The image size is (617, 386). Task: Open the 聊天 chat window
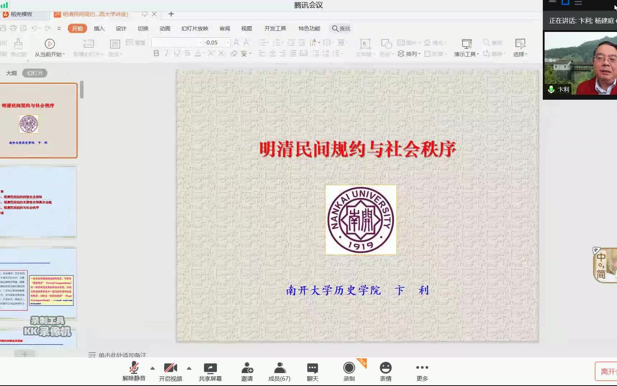[313, 371]
